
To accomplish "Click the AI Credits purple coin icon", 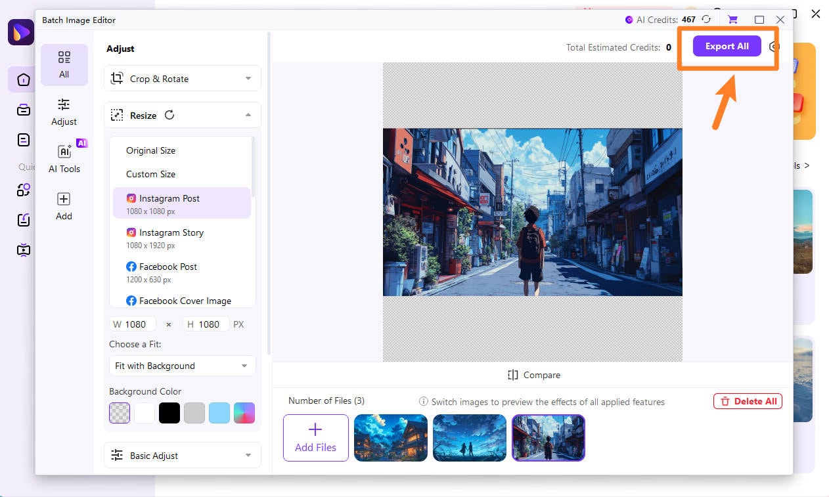I will (x=629, y=20).
